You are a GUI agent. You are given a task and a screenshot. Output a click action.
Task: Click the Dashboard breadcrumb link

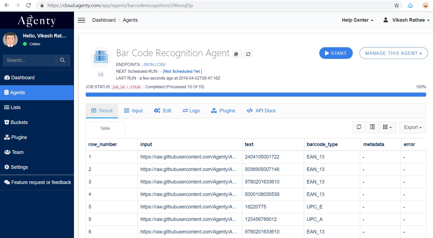pos(104,20)
